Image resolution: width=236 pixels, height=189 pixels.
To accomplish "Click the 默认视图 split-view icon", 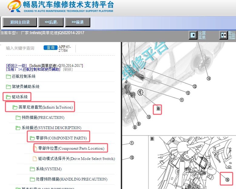I will [224, 35].
